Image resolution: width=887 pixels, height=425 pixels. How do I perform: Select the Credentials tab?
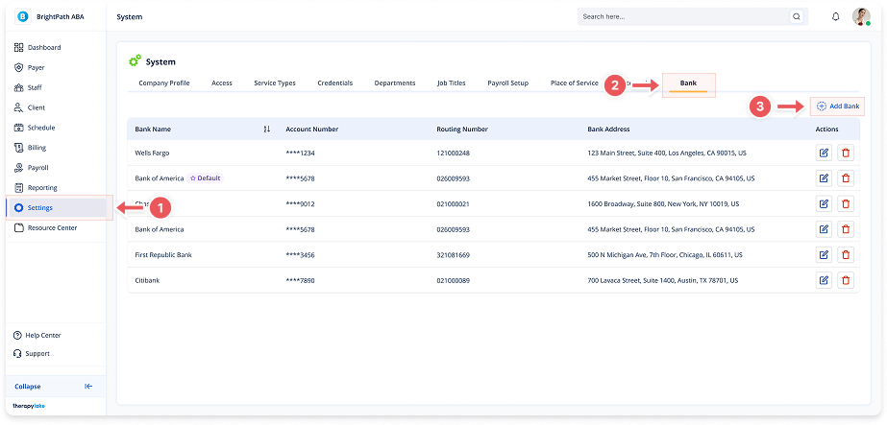pos(334,83)
